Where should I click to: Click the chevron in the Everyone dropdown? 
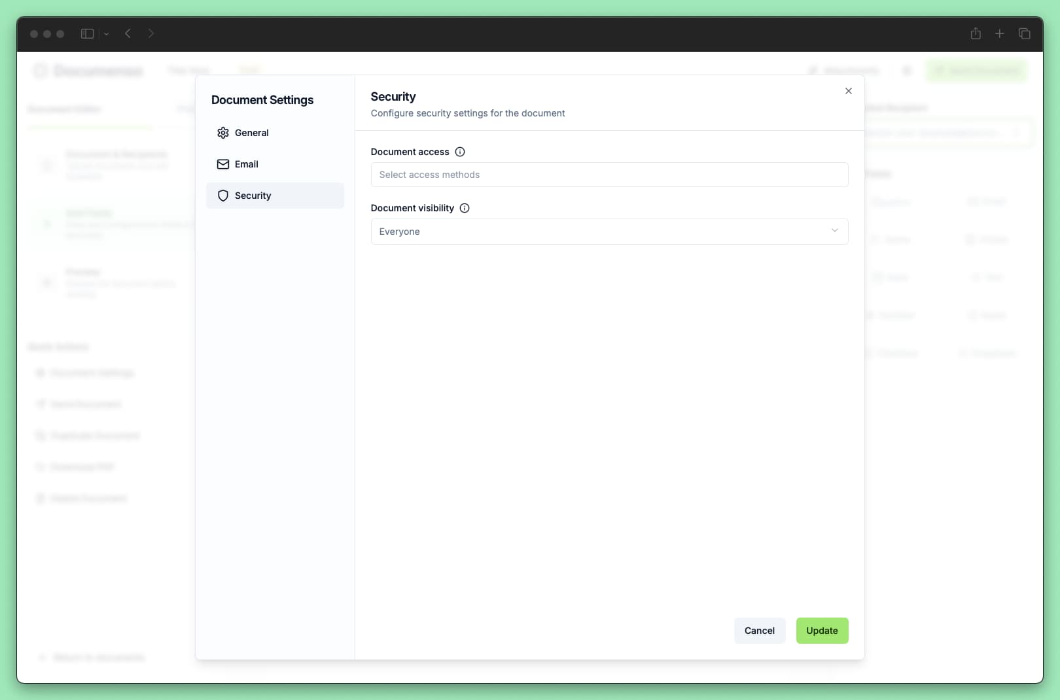click(835, 231)
